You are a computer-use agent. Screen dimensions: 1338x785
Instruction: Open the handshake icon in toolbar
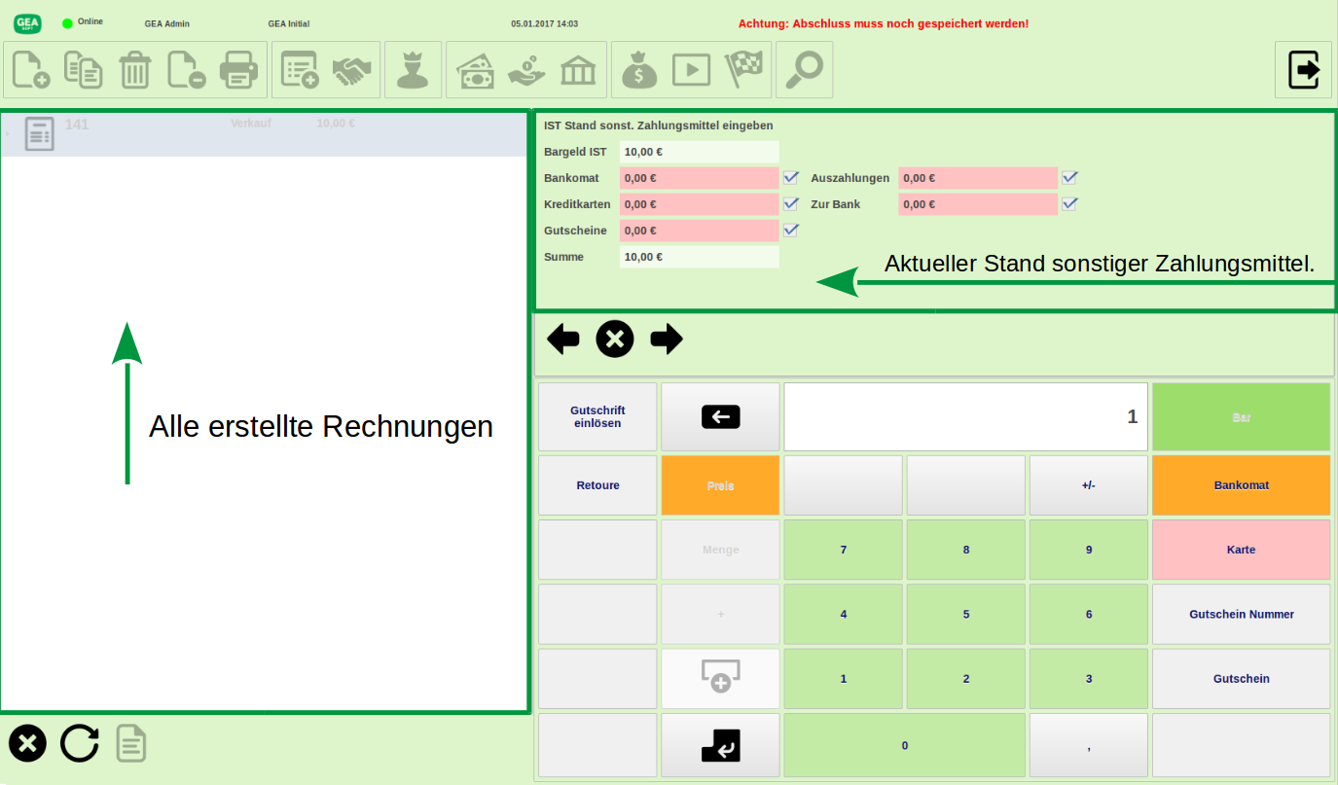point(352,70)
